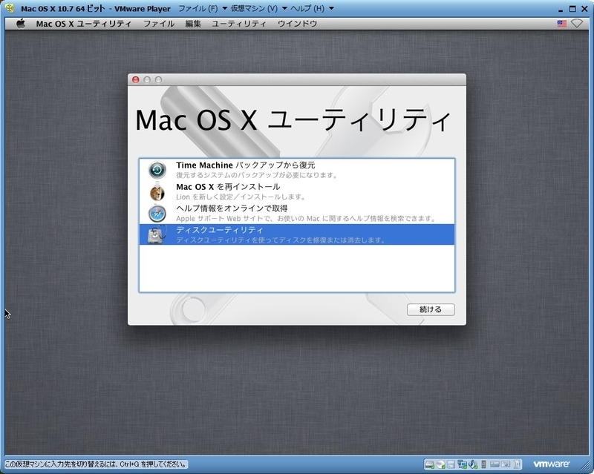Click the Lion installer icon
The image size is (594, 474).
tap(157, 192)
